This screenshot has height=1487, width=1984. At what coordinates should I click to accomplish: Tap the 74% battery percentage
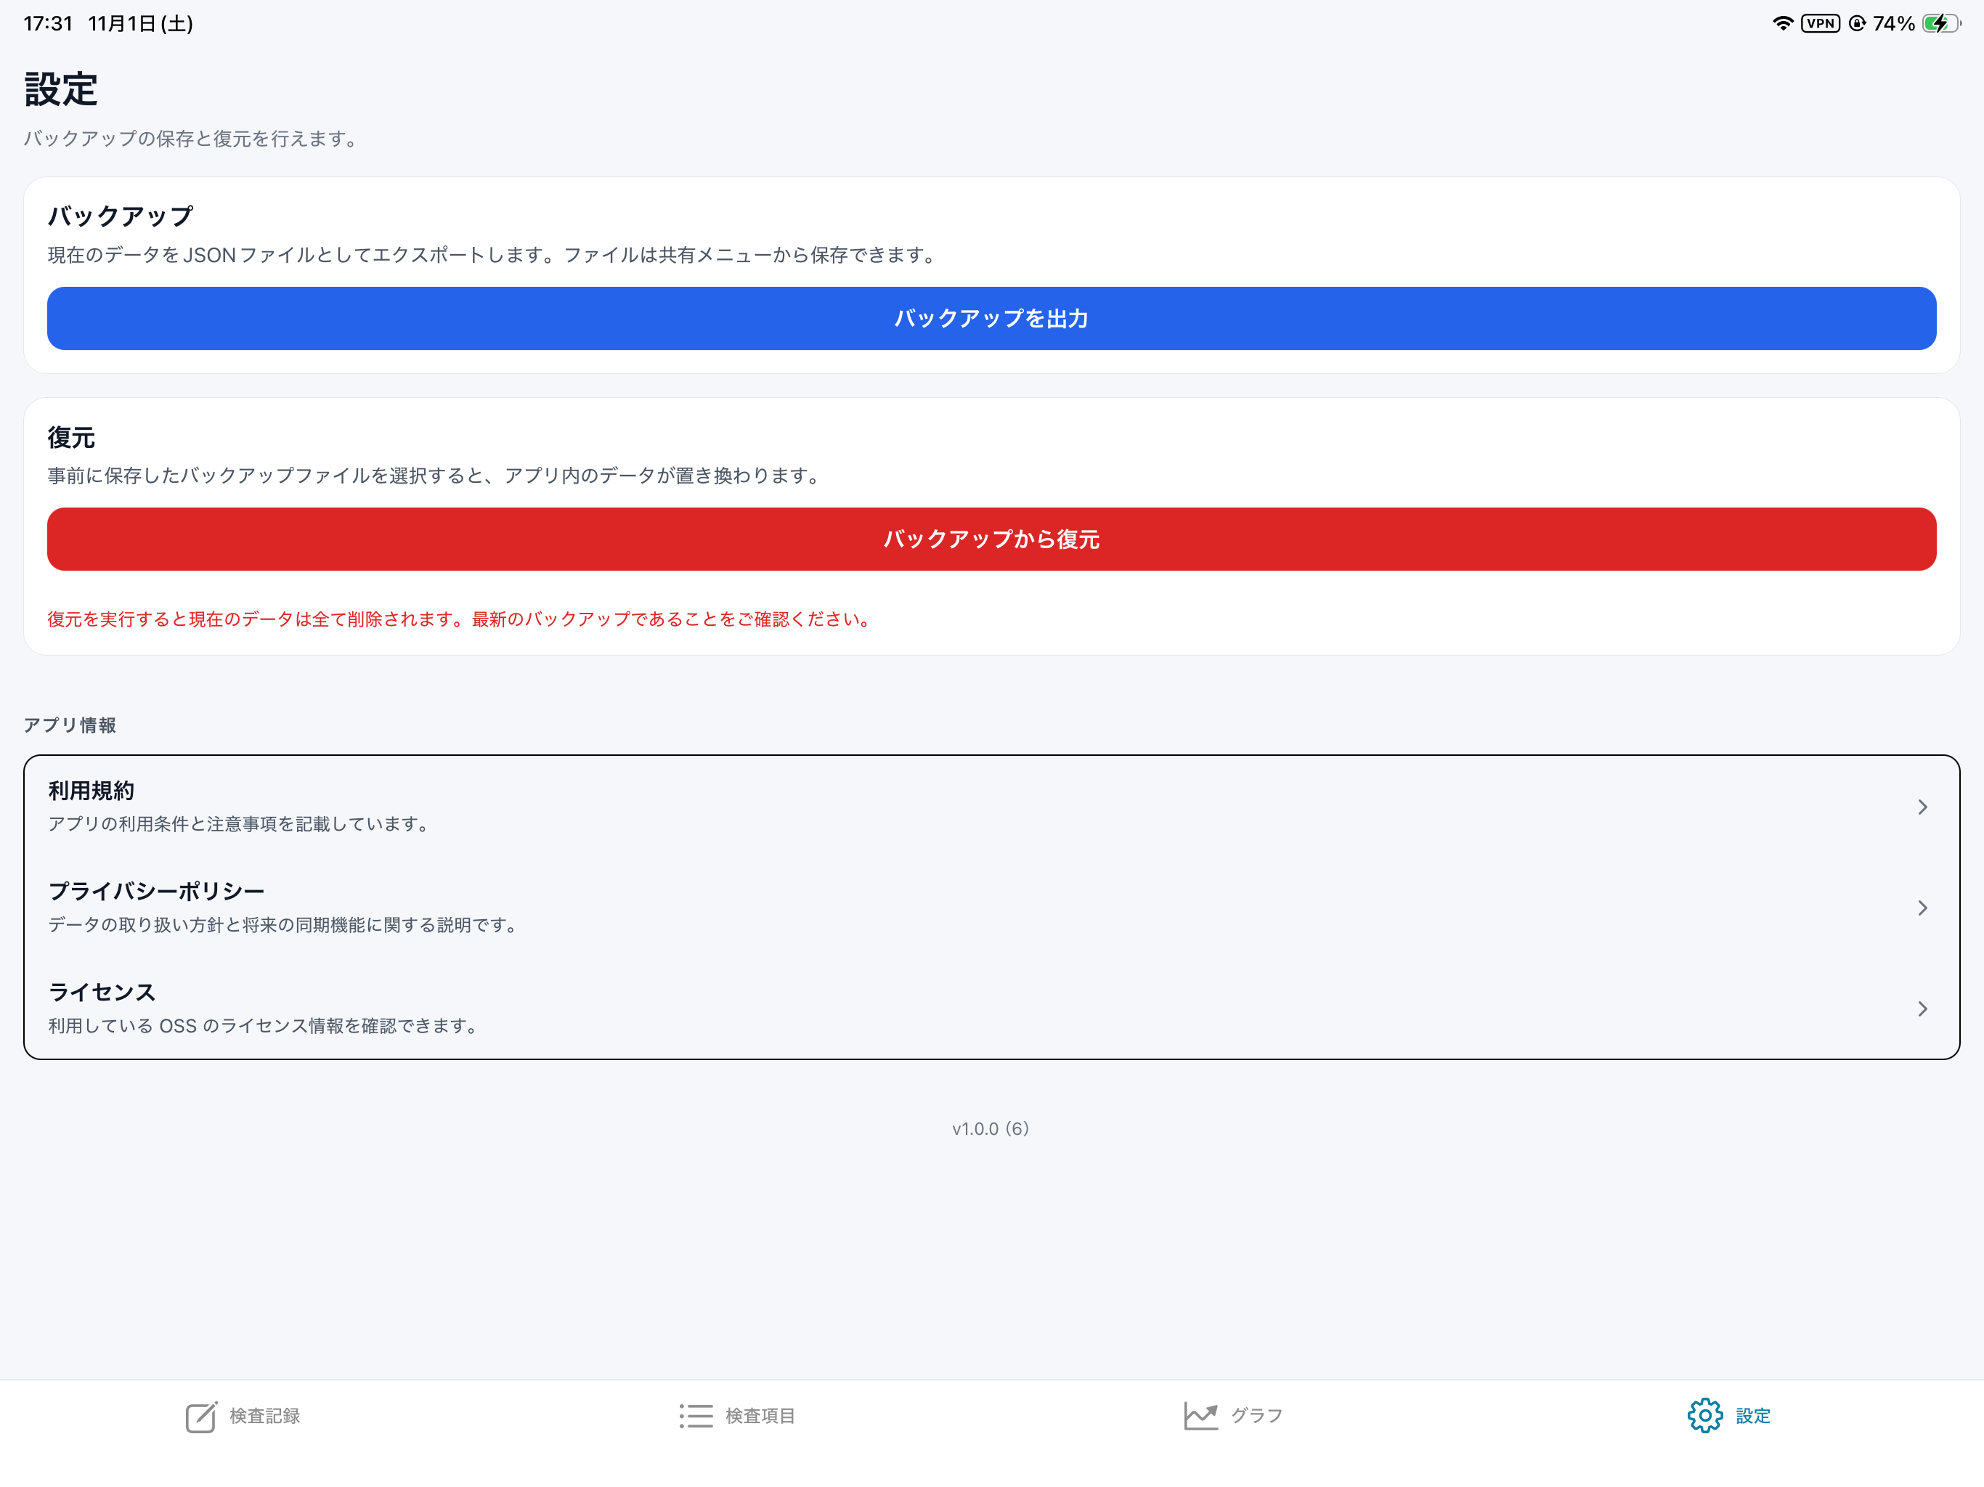(x=1893, y=23)
